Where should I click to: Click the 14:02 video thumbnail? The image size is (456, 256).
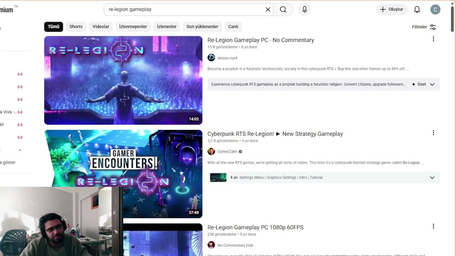[123, 80]
